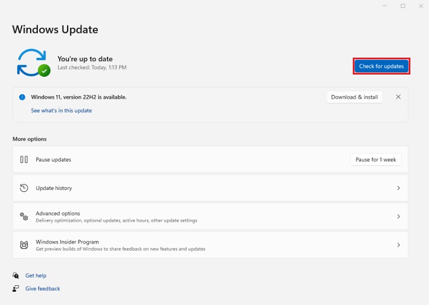This screenshot has height=305, width=429.
Task: Click the Windows Update page title
Action: pos(55,29)
